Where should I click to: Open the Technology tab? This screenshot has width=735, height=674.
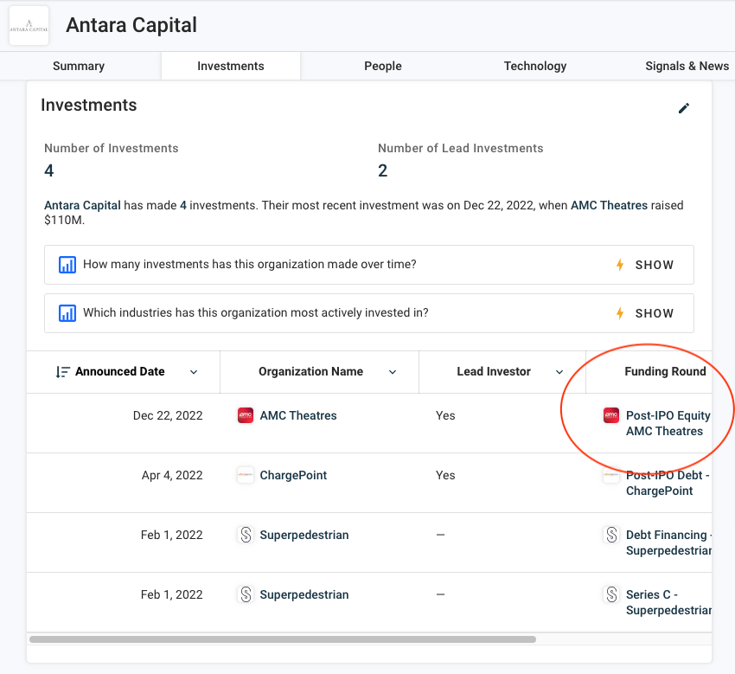click(535, 66)
